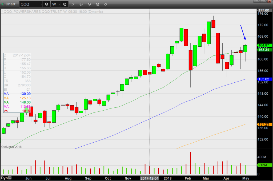Image resolution: width=273 pixels, height=181 pixels.
Task: Click the pop-out window menu icon
Action: coord(258,1)
